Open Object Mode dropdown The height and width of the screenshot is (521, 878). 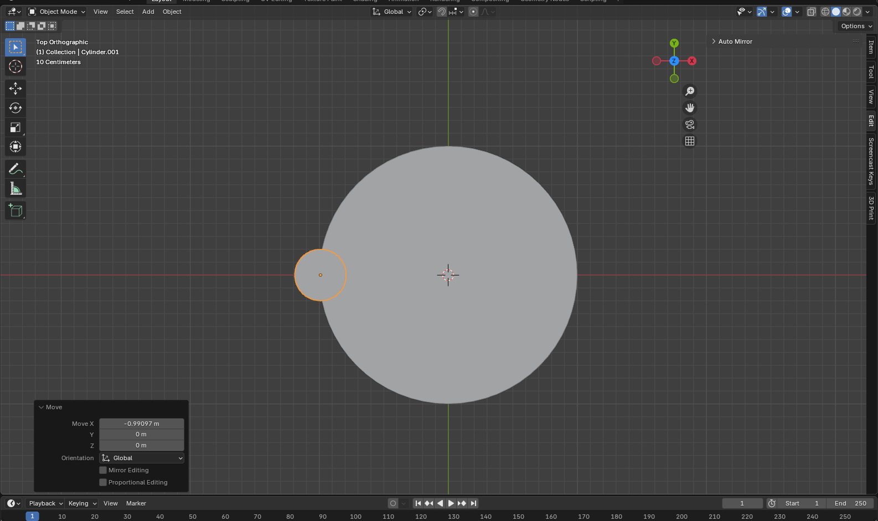click(x=57, y=12)
